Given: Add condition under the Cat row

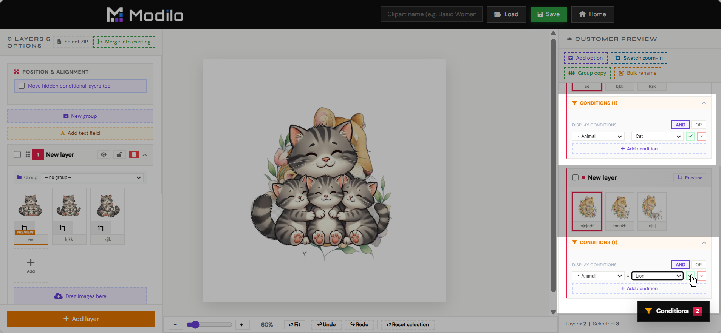Looking at the screenshot, I should pos(639,149).
